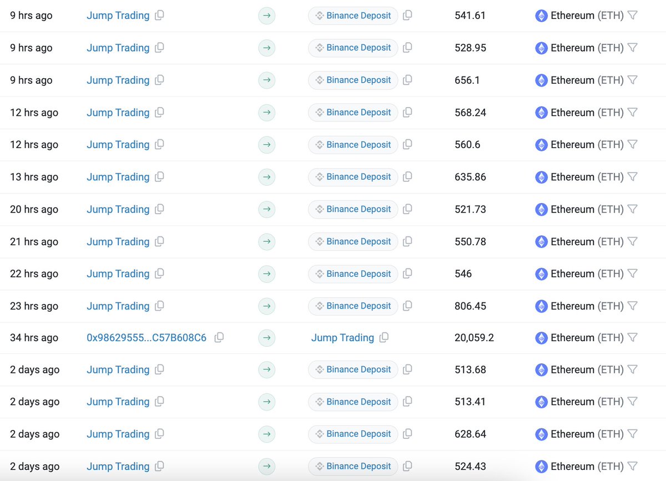The width and height of the screenshot is (666, 481).
Task: Filter by Ethereum in the 568.24 row
Action: point(632,112)
